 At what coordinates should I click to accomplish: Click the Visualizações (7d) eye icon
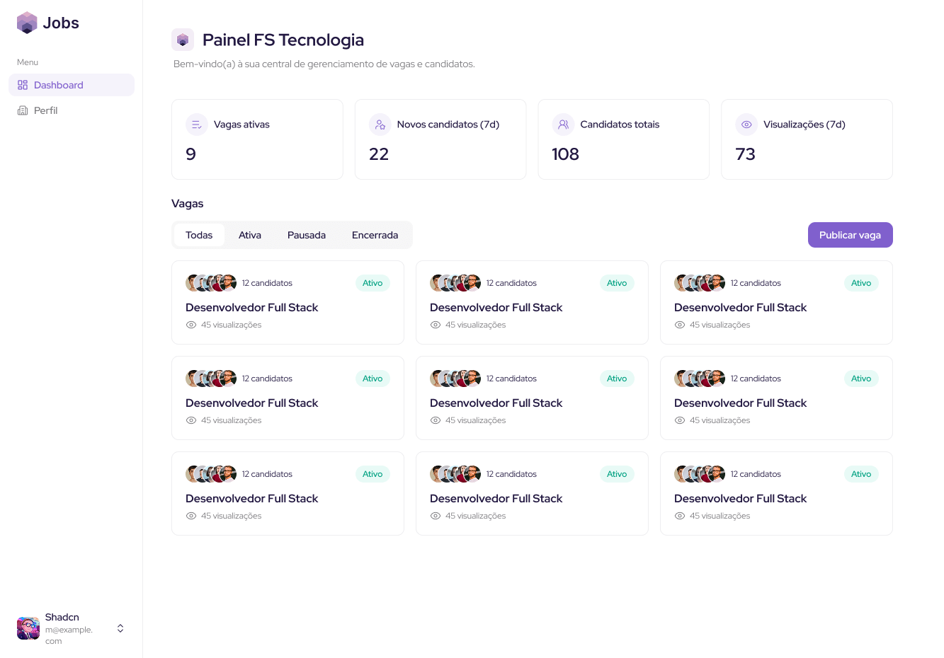click(746, 125)
